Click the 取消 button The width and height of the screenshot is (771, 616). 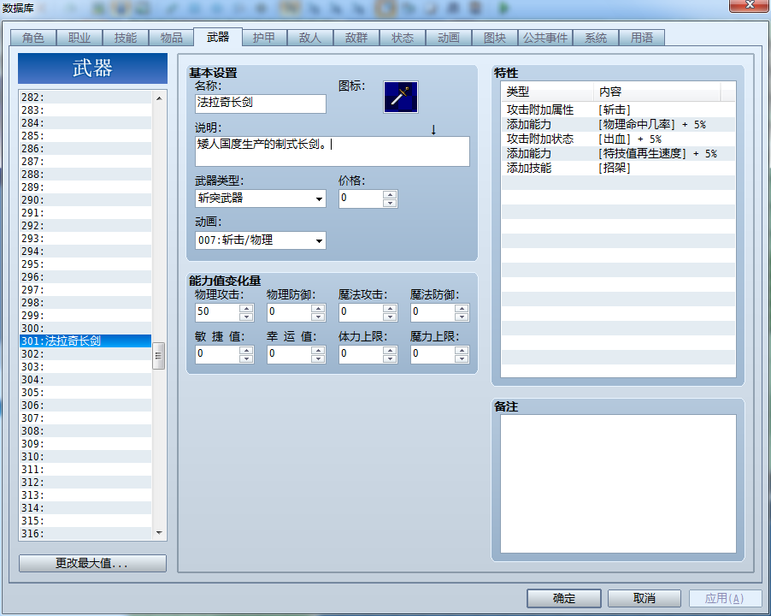(x=644, y=598)
